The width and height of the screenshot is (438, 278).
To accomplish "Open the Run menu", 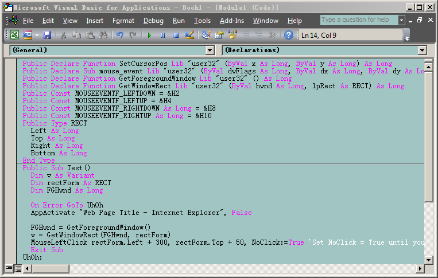I will [x=179, y=21].
